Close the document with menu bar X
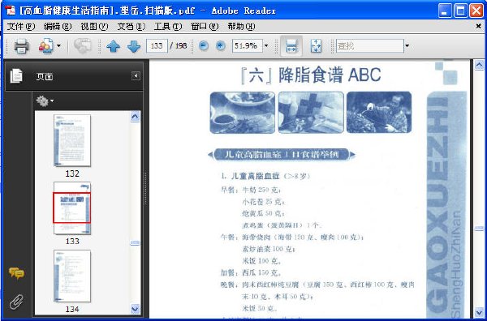This screenshot has width=487, height=321. 479,27
